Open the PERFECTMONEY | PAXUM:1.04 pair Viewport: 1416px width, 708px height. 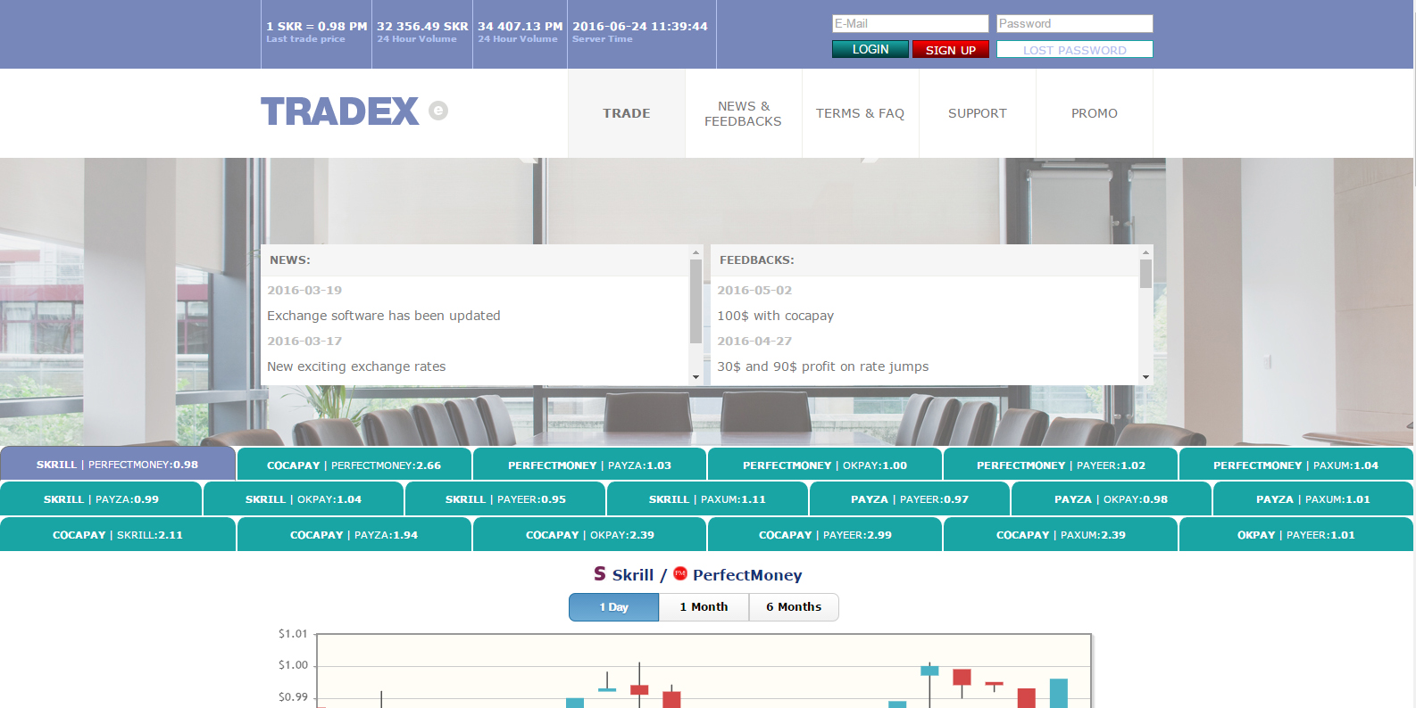coord(1295,465)
